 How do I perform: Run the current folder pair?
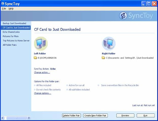pyautogui.click(x=146, y=115)
